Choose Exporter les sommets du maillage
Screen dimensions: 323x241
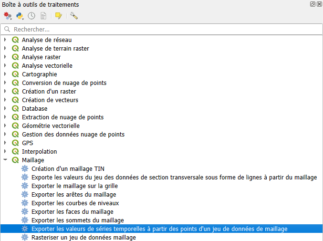pos(77,220)
